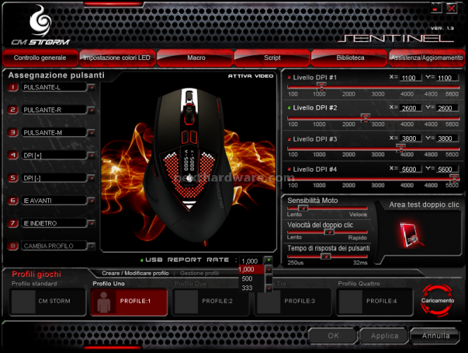Open Assistenza/Aggiornamento tab
Screen dimensions: 468x353
coord(427,58)
